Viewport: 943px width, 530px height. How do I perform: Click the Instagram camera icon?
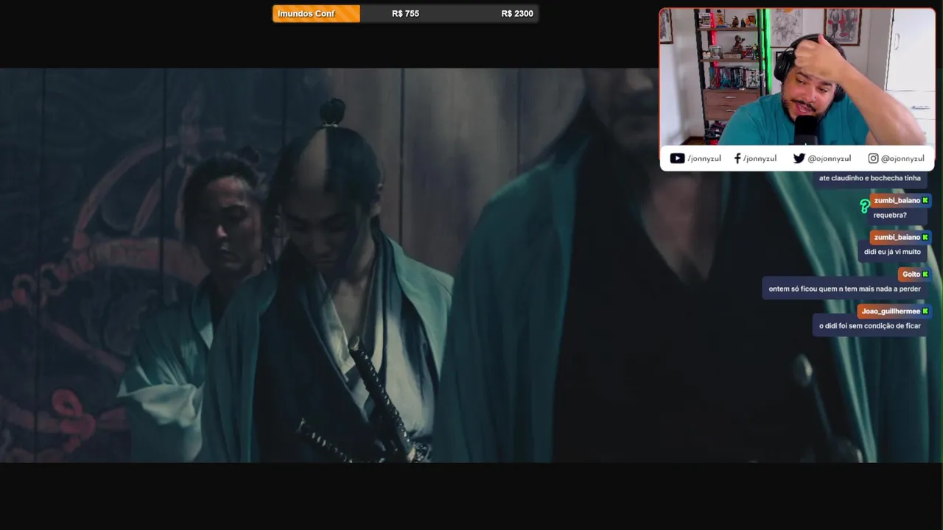[873, 158]
